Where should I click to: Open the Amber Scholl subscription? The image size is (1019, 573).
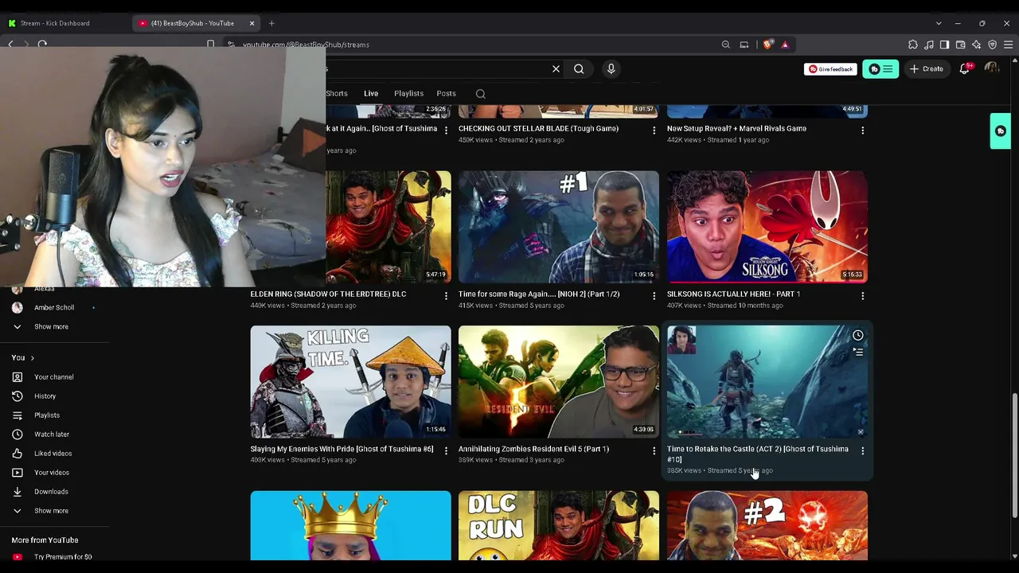(54, 308)
